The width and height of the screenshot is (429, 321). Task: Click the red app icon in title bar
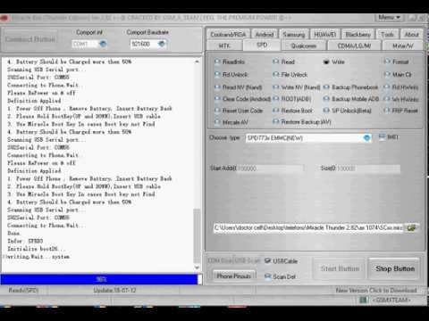coord(4,18)
